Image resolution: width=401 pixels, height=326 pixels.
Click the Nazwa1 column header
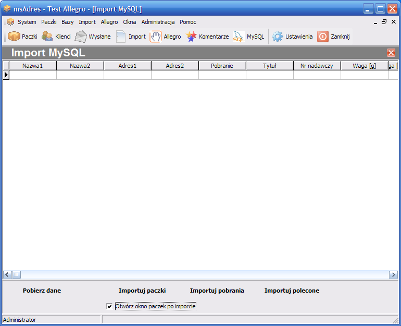(x=32, y=66)
